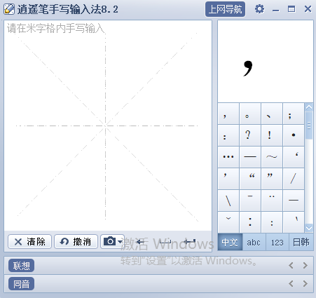316x298 pixels.
Task: Click the camera screenshot icon
Action: pyautogui.click(x=109, y=241)
